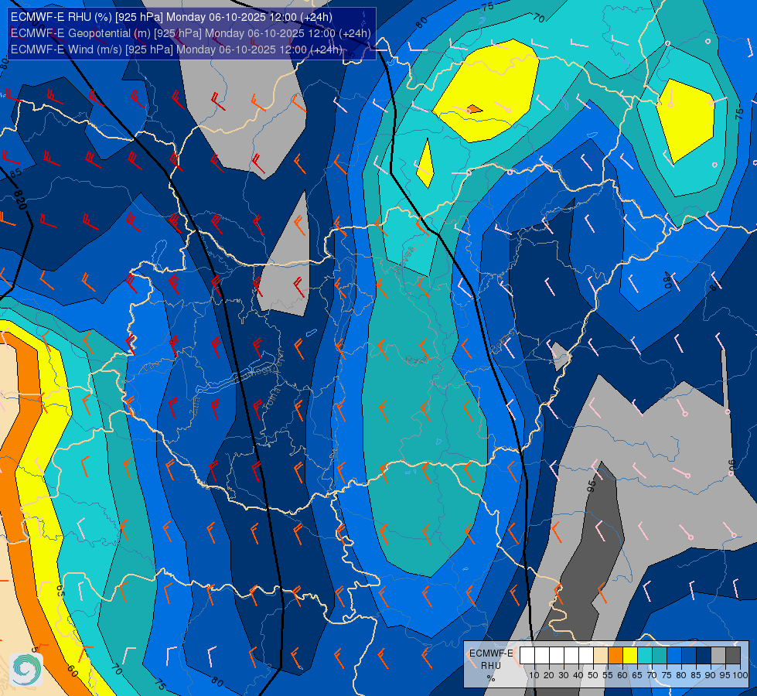Click the legend scale value 30
The image size is (757, 696).
[x=564, y=675]
